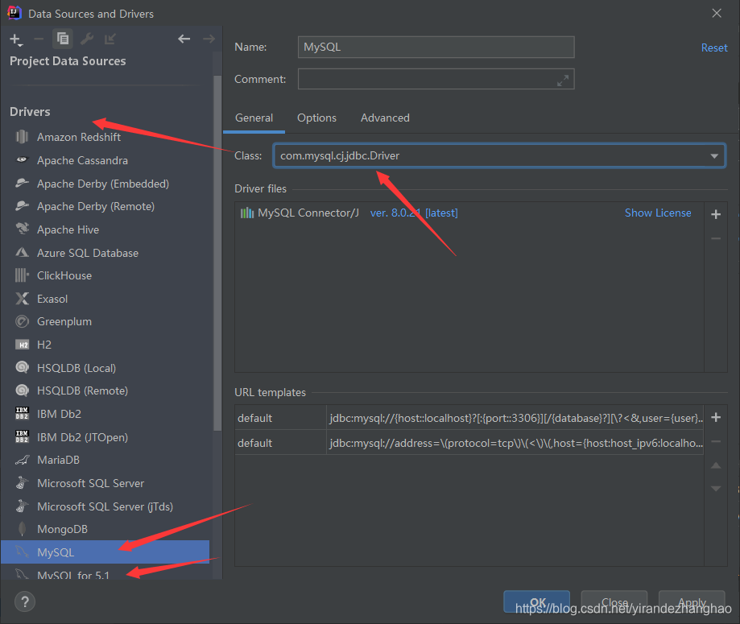
Task: Click the Comment input field
Action: [436, 79]
